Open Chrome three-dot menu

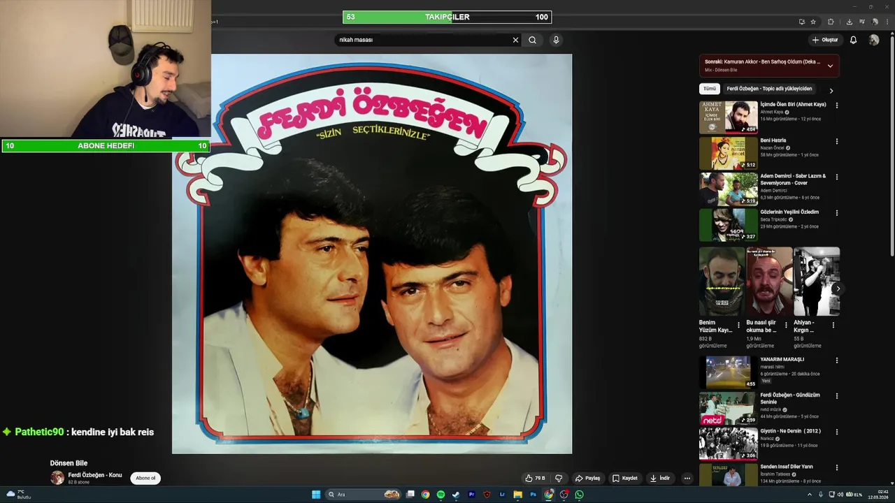click(887, 22)
